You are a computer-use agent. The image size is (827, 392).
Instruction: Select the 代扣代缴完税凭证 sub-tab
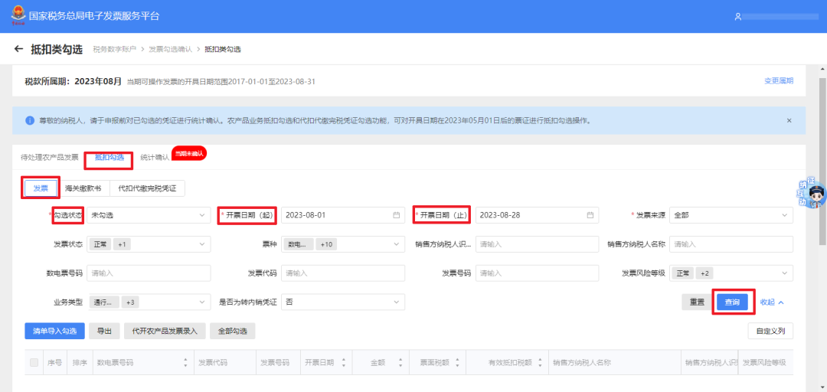(x=147, y=188)
